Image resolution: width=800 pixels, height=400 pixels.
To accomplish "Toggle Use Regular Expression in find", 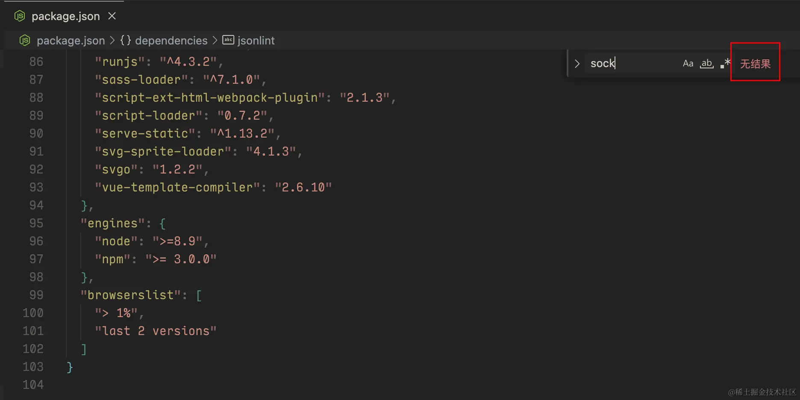I will [725, 64].
